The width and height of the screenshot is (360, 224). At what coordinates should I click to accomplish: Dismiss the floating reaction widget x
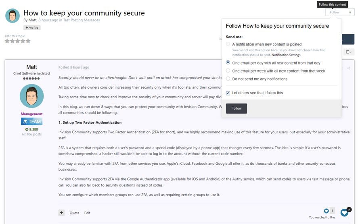349,209
